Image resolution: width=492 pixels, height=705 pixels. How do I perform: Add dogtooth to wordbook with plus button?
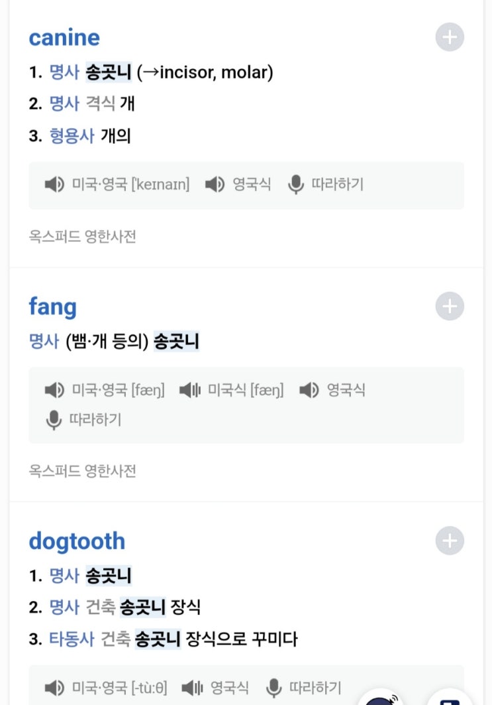click(x=450, y=541)
